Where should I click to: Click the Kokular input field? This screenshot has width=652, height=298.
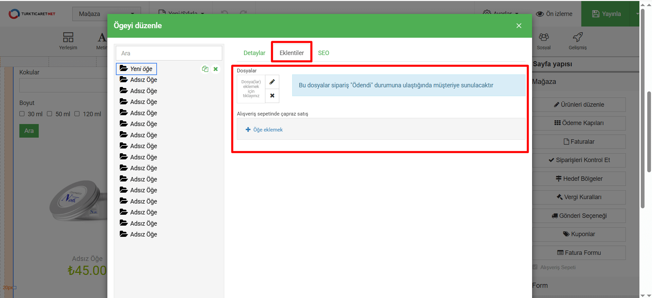click(x=64, y=86)
